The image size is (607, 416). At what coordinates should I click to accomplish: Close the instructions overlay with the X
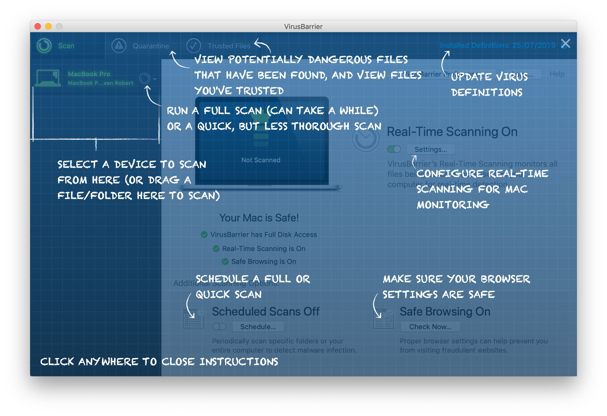pyautogui.click(x=566, y=44)
